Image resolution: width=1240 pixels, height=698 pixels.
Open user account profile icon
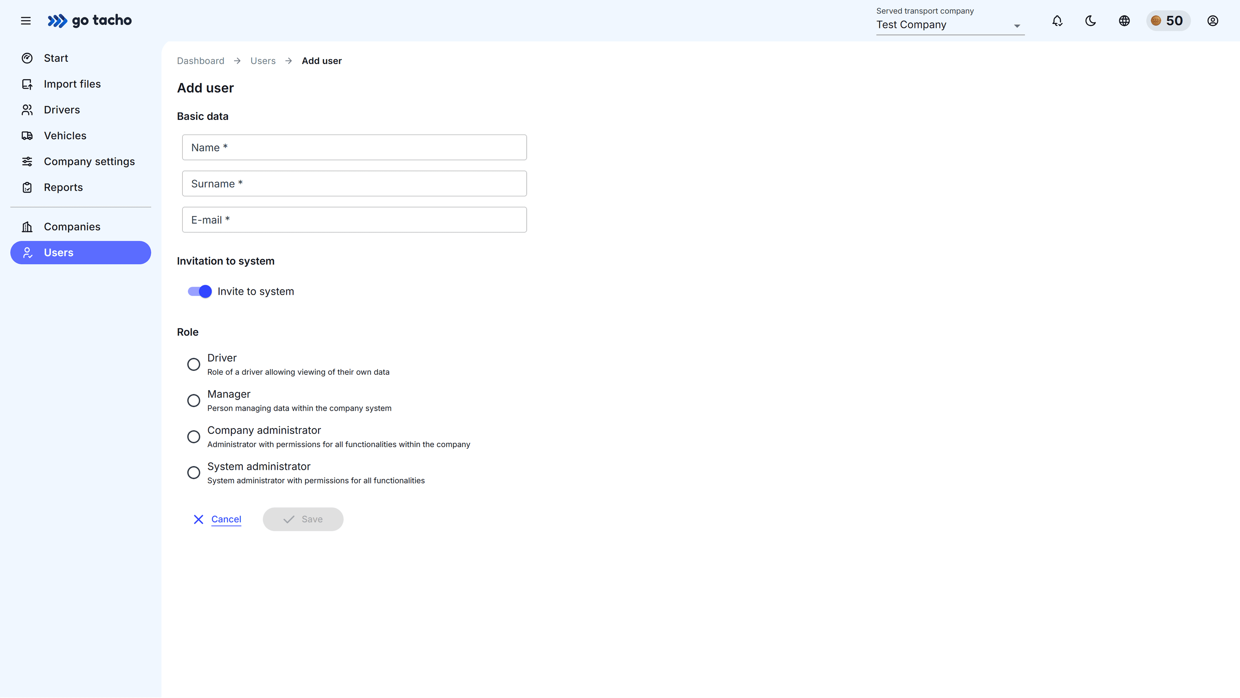1213,21
